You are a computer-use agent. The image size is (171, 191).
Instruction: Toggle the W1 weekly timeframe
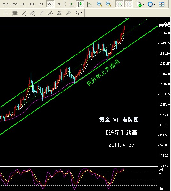[x=50, y=4]
